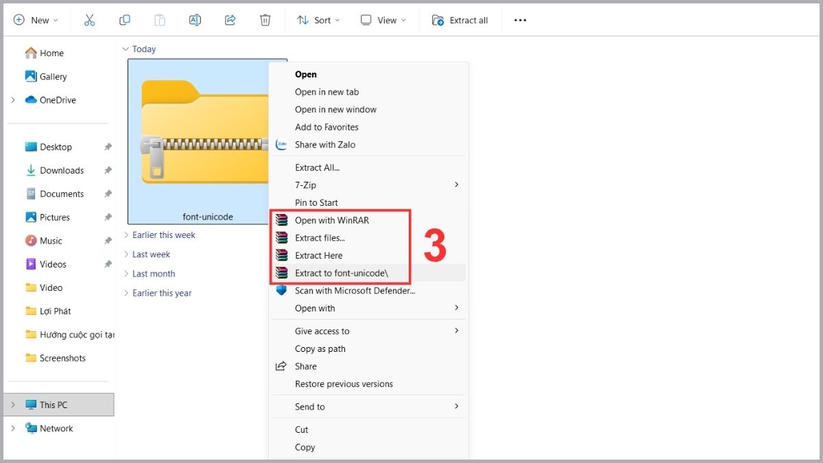
Task: Open the New dropdown menu
Action: 36,20
